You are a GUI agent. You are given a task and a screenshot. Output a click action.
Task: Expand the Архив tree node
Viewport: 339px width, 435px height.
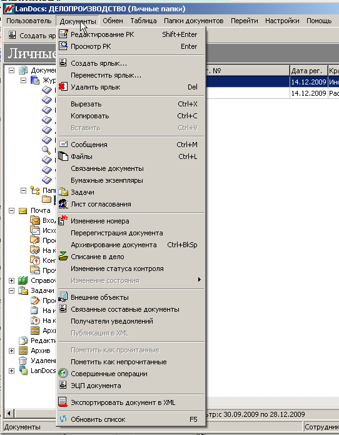point(11,351)
